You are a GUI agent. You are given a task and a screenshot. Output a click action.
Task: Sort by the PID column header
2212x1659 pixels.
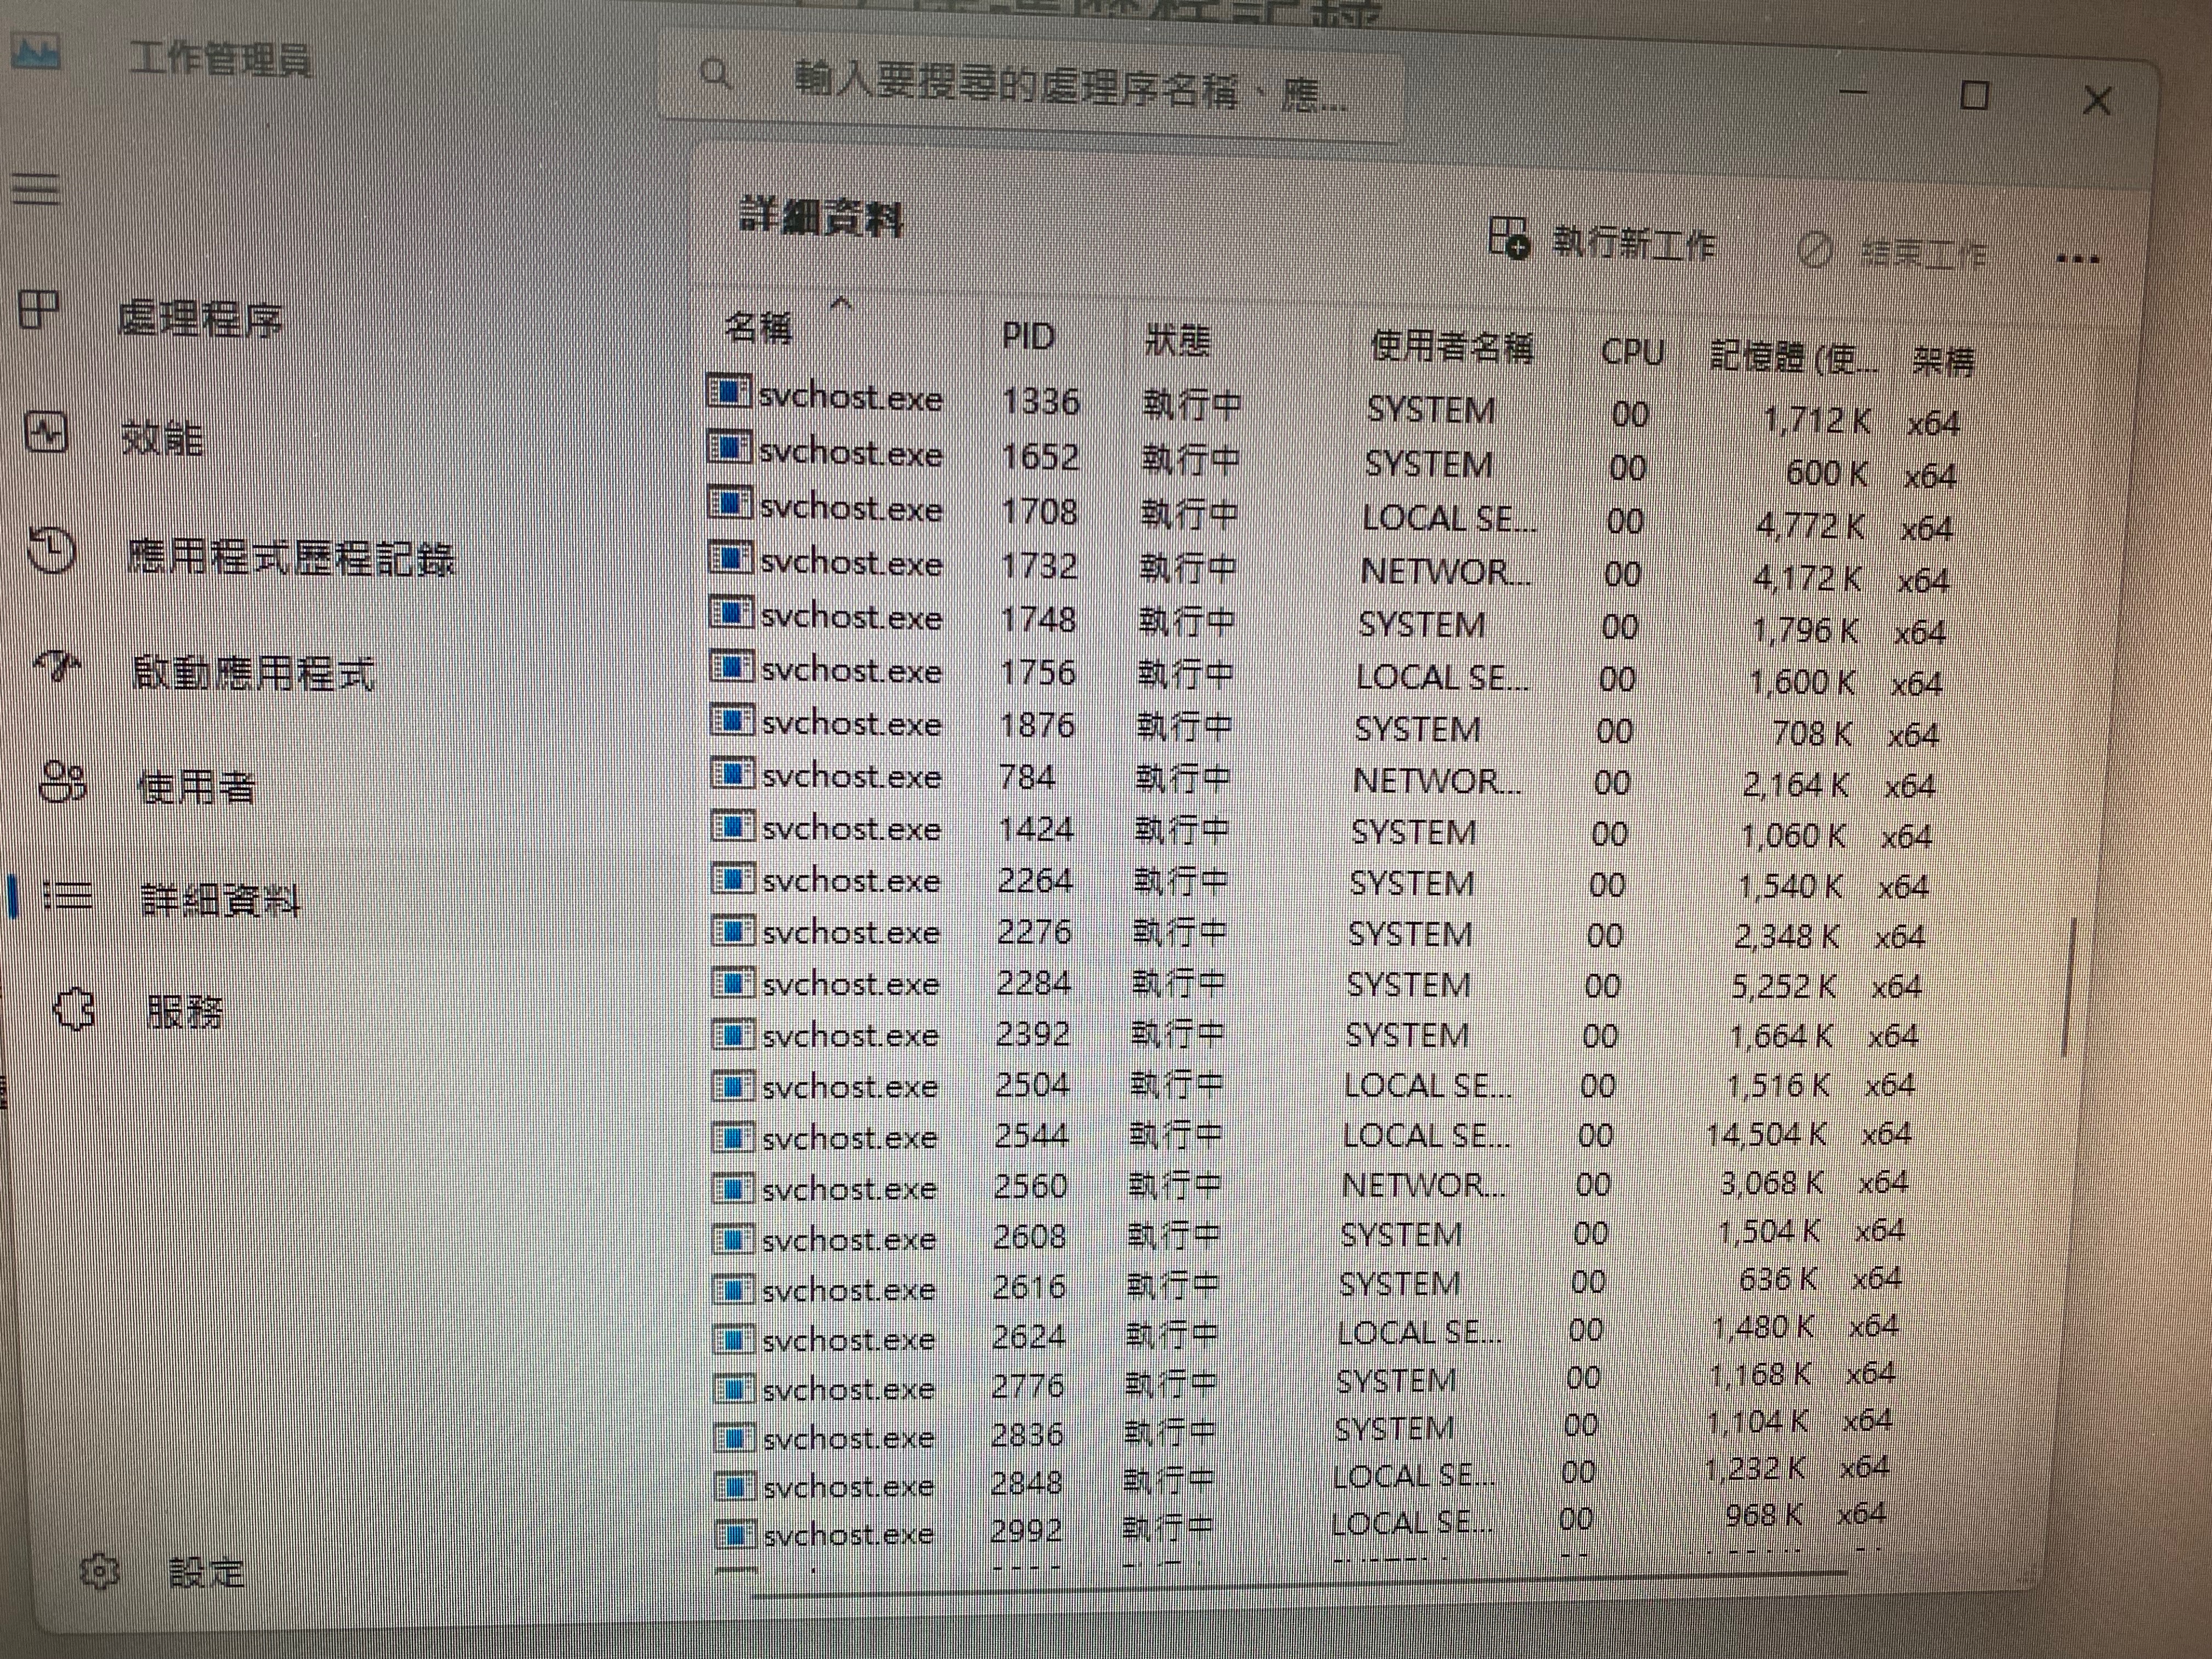click(1028, 336)
